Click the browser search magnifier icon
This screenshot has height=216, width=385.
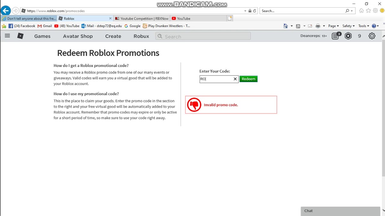pyautogui.click(x=347, y=11)
